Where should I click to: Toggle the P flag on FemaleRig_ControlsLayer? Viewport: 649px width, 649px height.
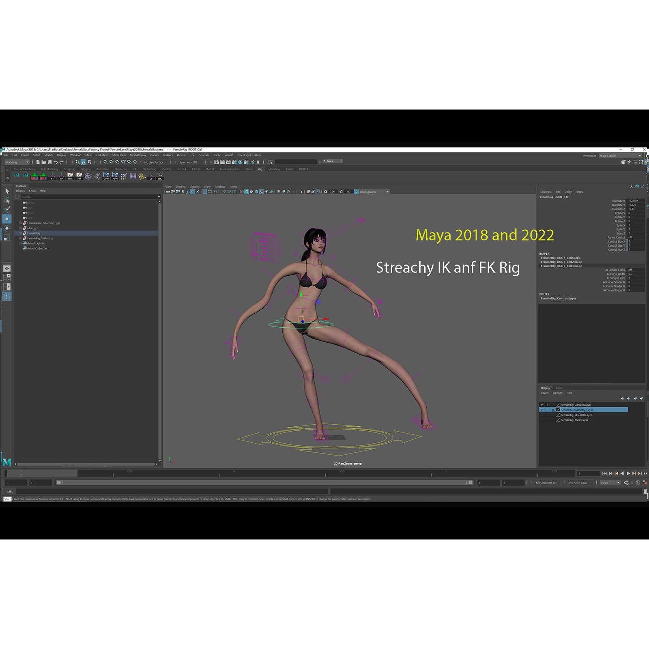pos(548,404)
